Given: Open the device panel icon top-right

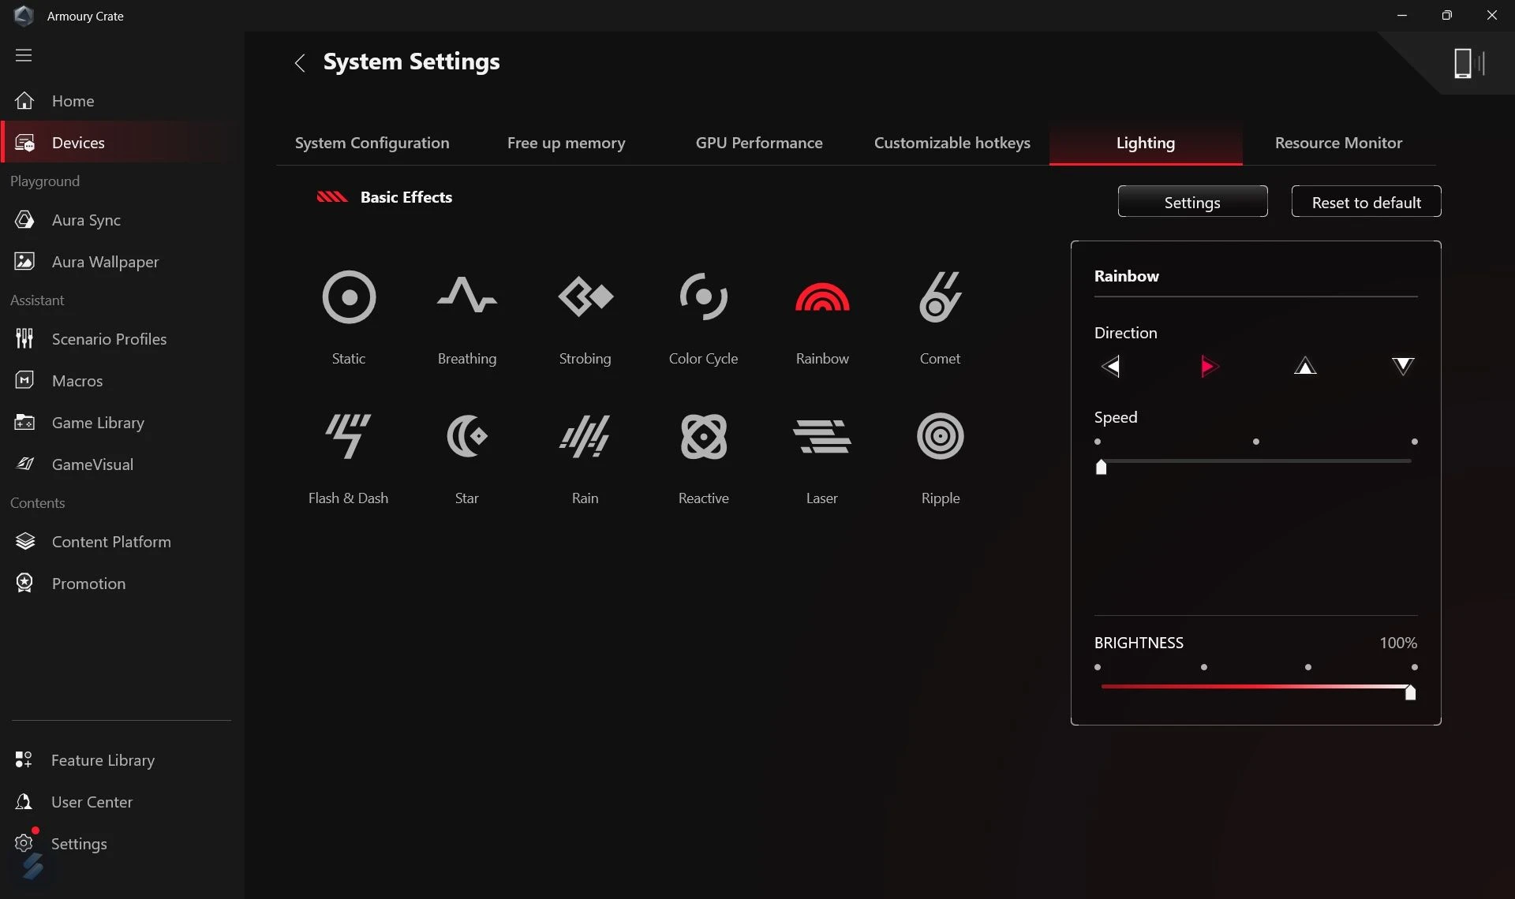Looking at the screenshot, I should pyautogui.click(x=1469, y=63).
